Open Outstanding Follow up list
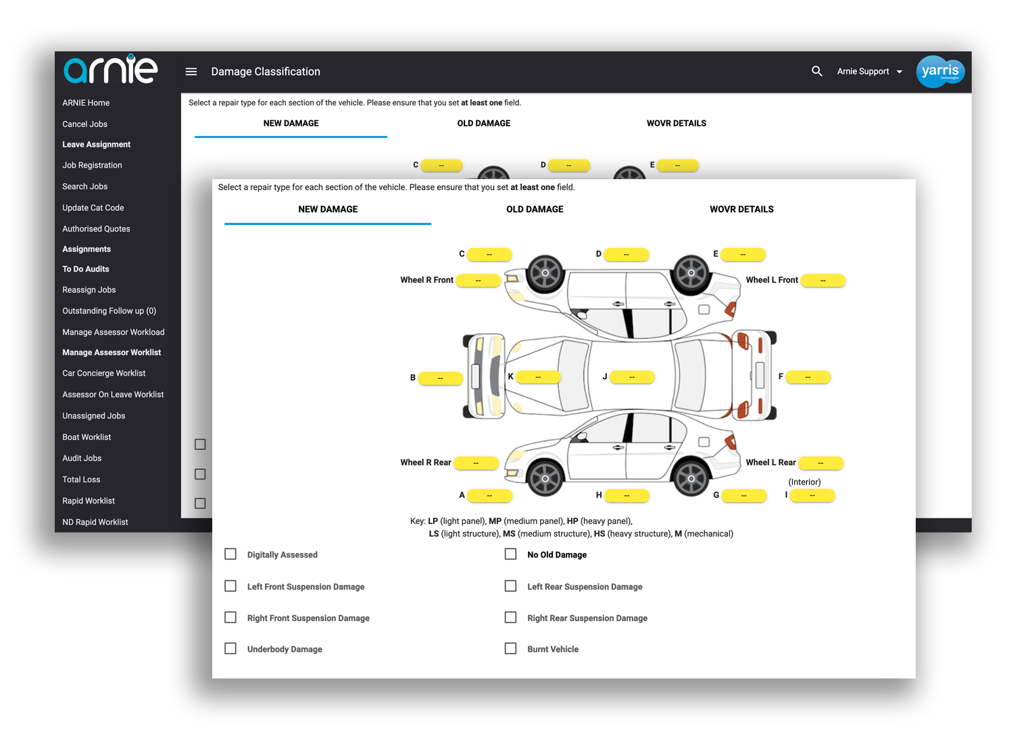Viewport: 1026px width, 732px height. (x=109, y=310)
